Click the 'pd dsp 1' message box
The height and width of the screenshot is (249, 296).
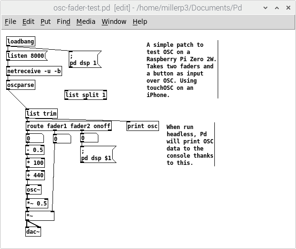pyautogui.click(x=85, y=60)
